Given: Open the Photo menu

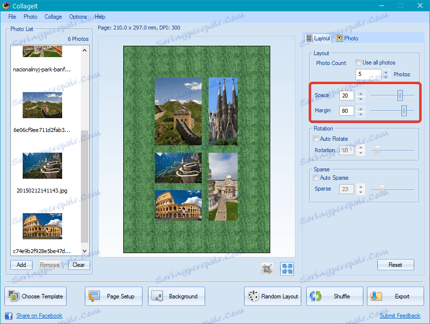Looking at the screenshot, I should coord(30,17).
